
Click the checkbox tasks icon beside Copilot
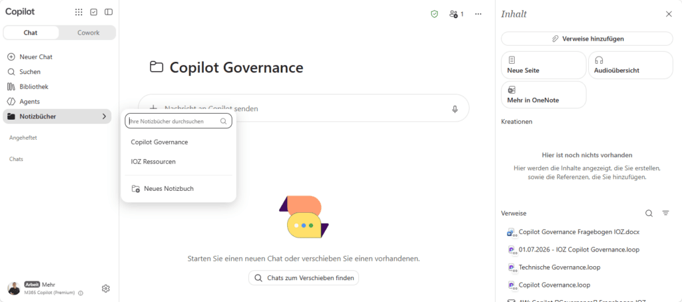pos(93,12)
